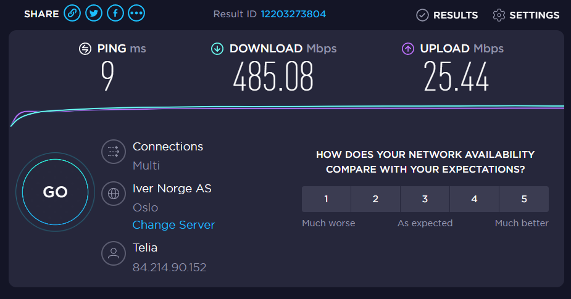This screenshot has width=571, height=299.
Task: Open Result ID 12203273804 link
Action: tap(293, 14)
